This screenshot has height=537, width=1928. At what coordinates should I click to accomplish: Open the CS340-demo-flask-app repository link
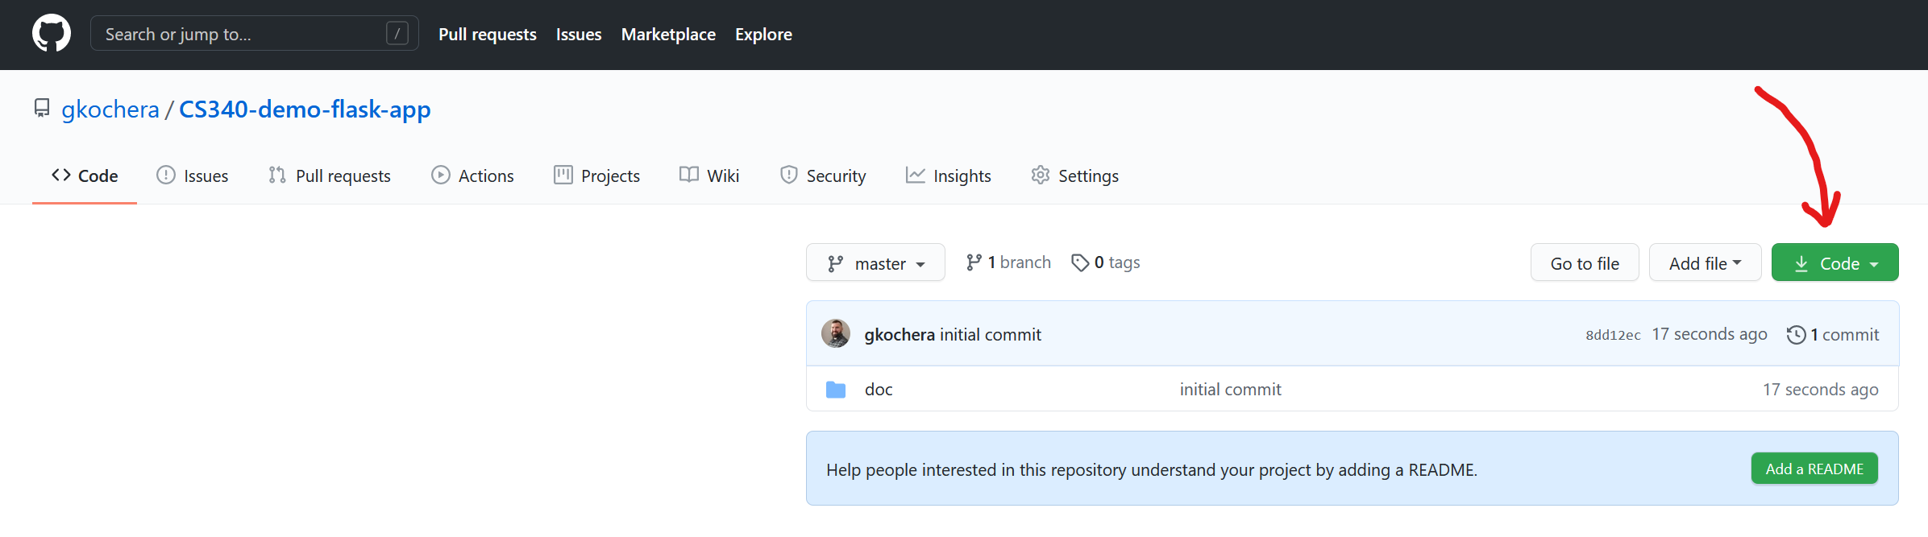[x=305, y=109]
